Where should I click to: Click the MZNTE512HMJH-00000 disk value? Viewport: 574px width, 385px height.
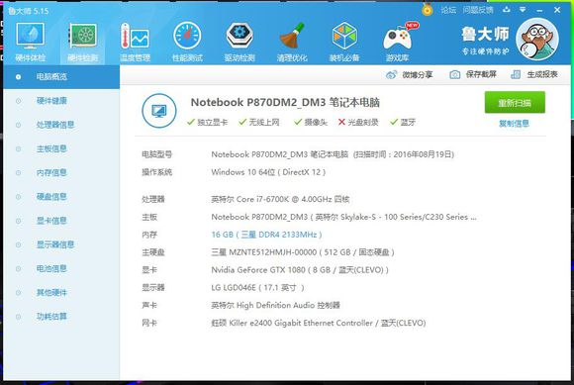coord(303,252)
